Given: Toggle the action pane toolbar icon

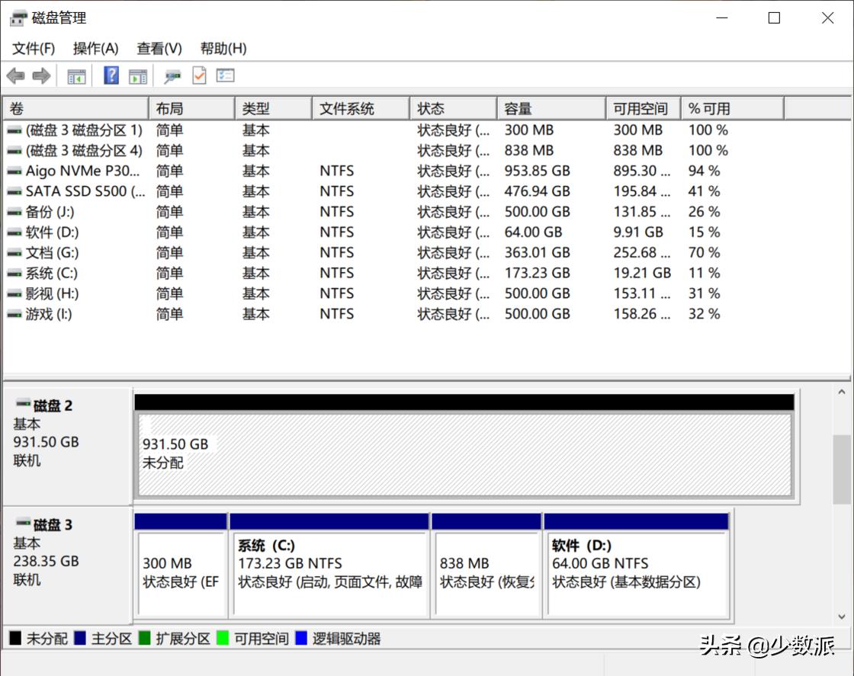Looking at the screenshot, I should (x=137, y=75).
